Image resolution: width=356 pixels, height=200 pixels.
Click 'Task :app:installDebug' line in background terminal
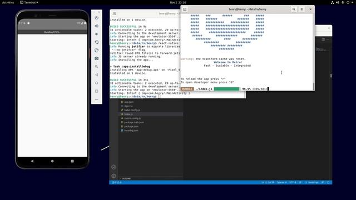coord(130,67)
